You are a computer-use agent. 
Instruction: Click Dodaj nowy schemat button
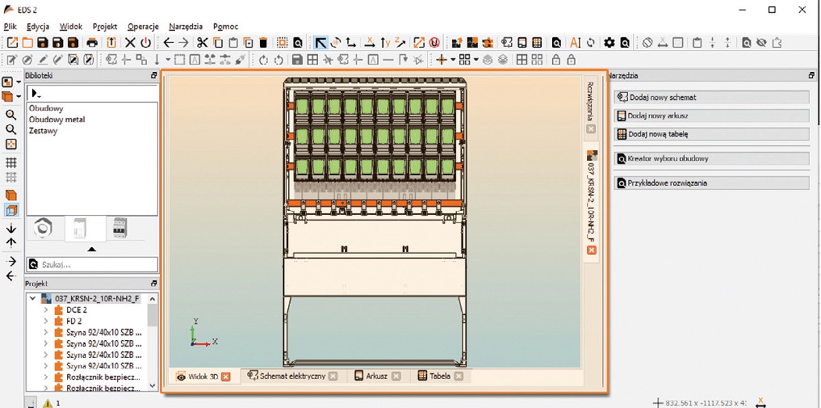tap(712, 97)
